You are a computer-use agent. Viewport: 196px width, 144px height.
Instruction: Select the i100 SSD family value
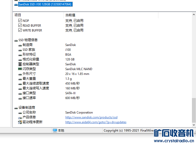click(x=68, y=50)
